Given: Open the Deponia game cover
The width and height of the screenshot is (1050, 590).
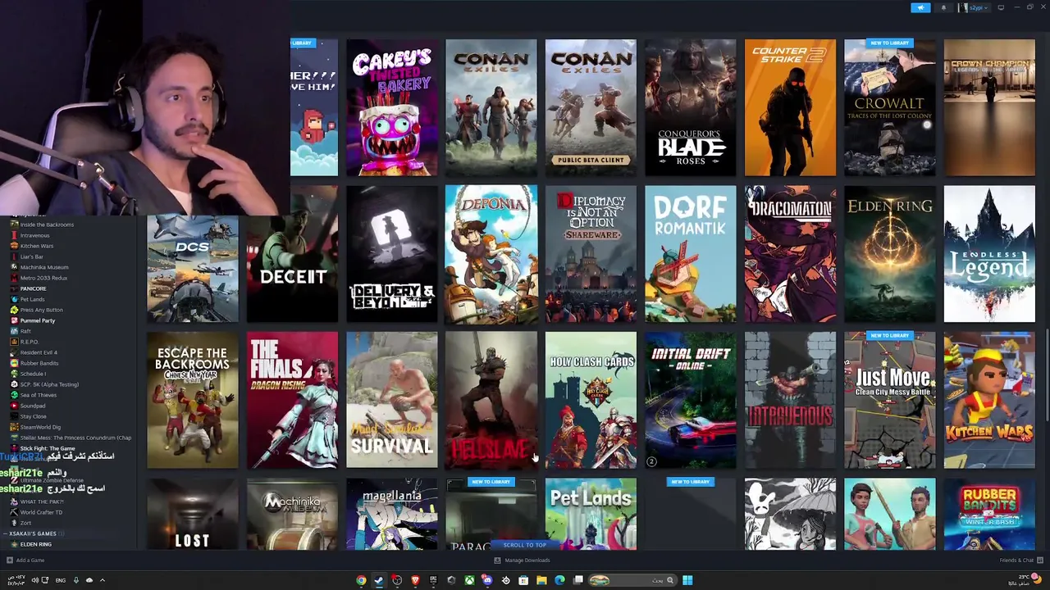Looking at the screenshot, I should 491,254.
